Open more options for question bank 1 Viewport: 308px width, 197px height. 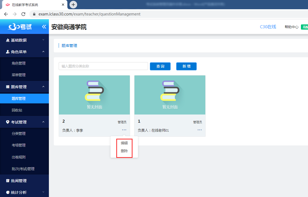pyautogui.click(x=200, y=130)
